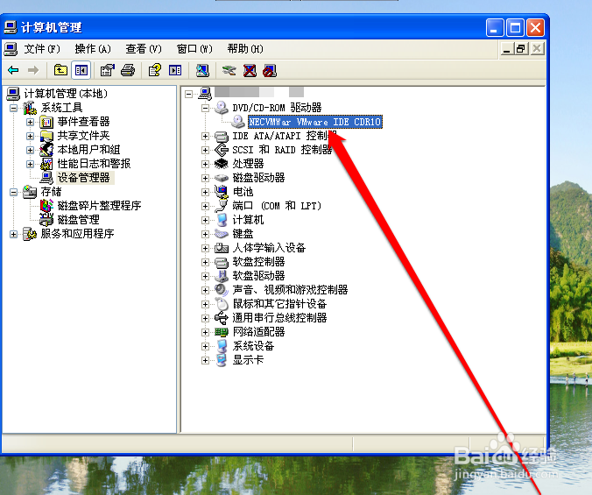This screenshot has width=592, height=495.
Task: Select 磁盘管理 in the tree
Action: click(78, 220)
